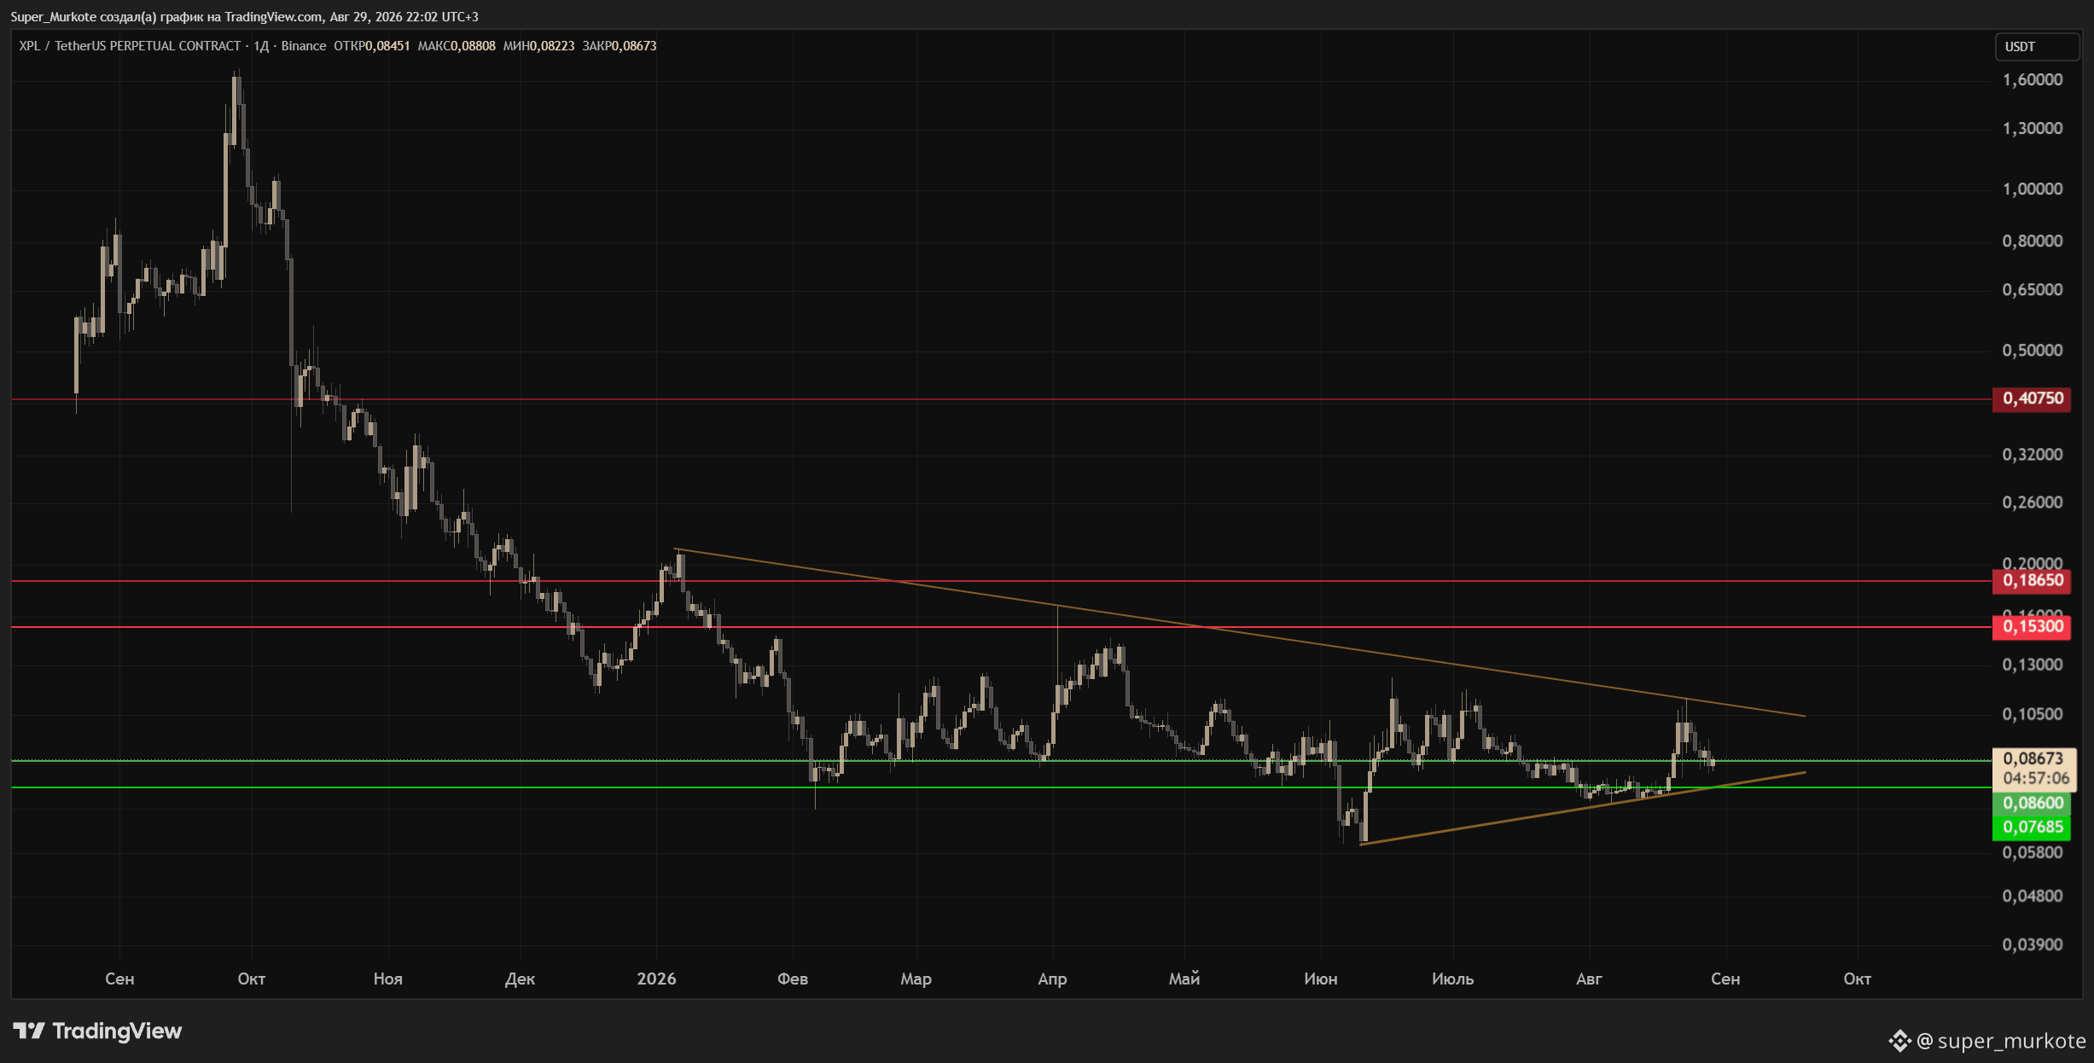Select the red 0,15300 price tag
The height and width of the screenshot is (1063, 2094).
pos(2032,627)
